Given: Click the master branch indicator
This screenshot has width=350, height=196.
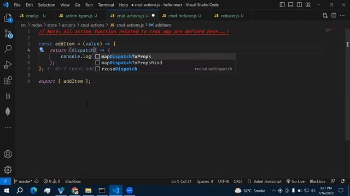Looking at the screenshot, I should (x=23, y=181).
